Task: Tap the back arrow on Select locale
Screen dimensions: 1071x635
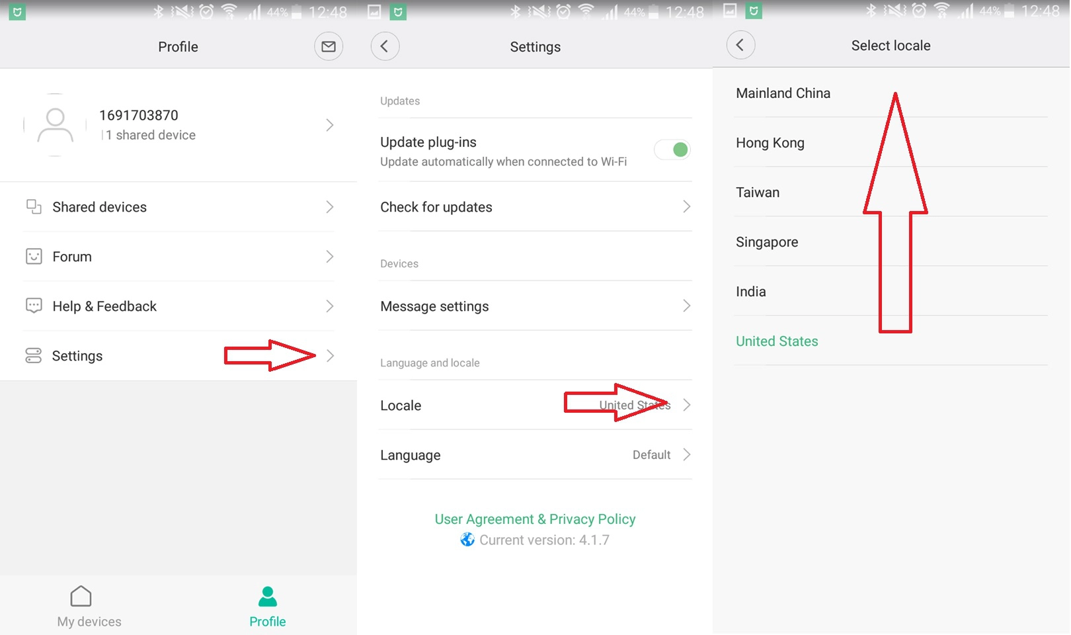Action: point(740,45)
